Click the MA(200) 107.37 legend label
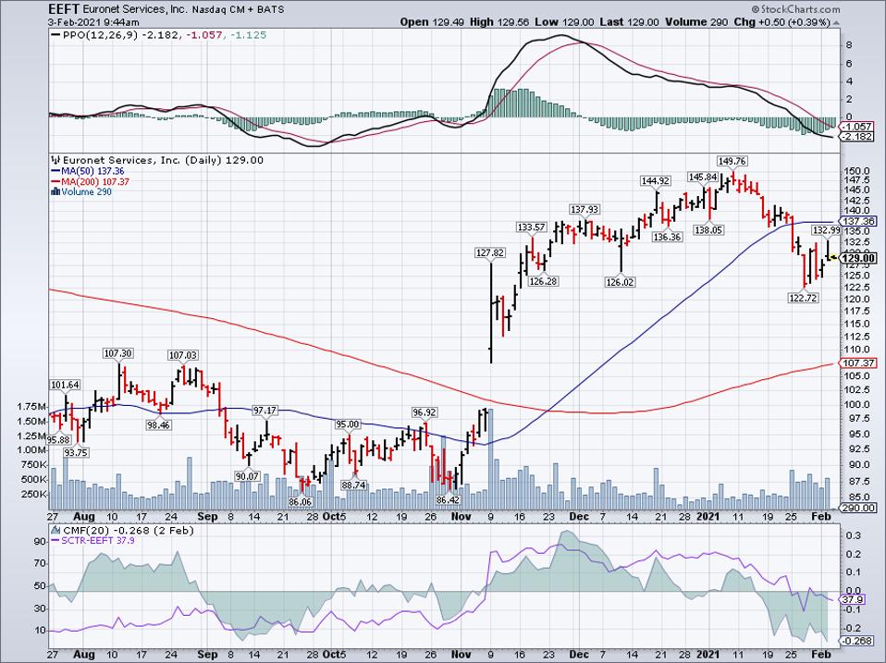The image size is (886, 663). tap(95, 182)
